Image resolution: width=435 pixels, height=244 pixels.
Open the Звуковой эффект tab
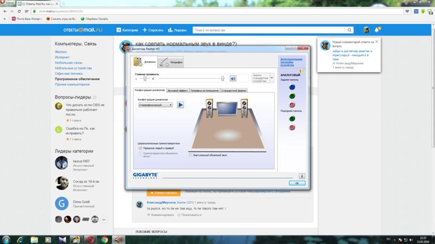[178, 91]
